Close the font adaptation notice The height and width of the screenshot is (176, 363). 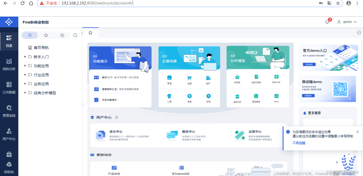click(358, 132)
